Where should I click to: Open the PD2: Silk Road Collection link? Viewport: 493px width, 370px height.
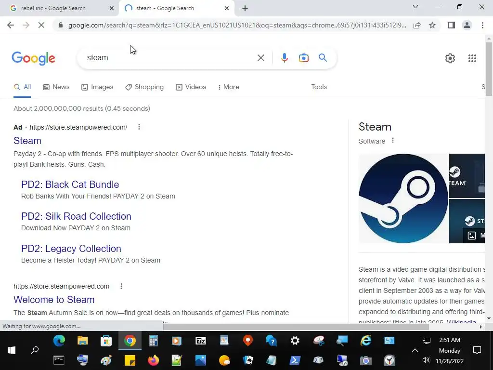tap(76, 216)
